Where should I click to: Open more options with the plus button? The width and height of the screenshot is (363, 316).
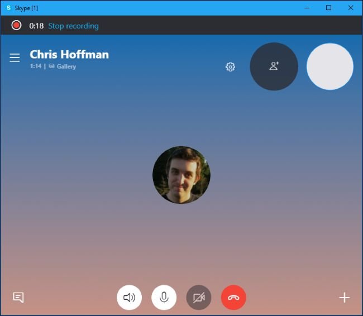[x=345, y=298]
